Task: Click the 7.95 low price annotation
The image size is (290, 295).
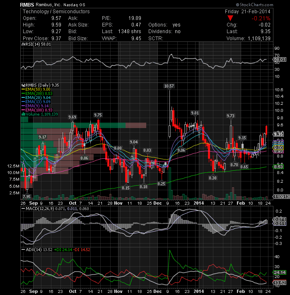Action: (27, 197)
